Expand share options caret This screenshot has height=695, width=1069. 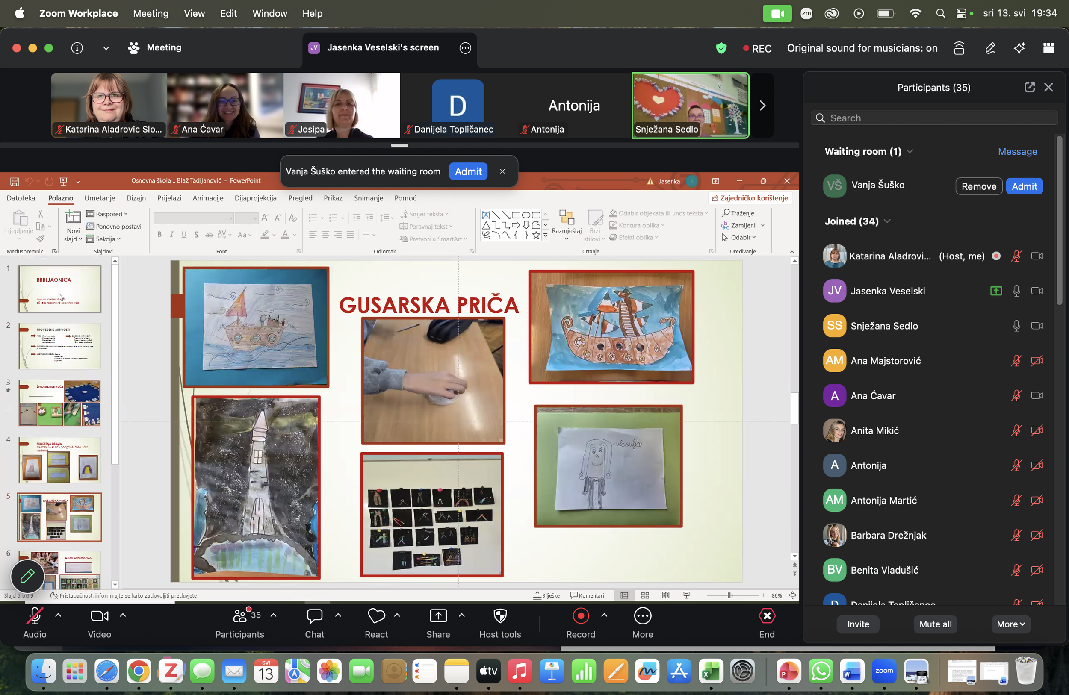coord(461,615)
